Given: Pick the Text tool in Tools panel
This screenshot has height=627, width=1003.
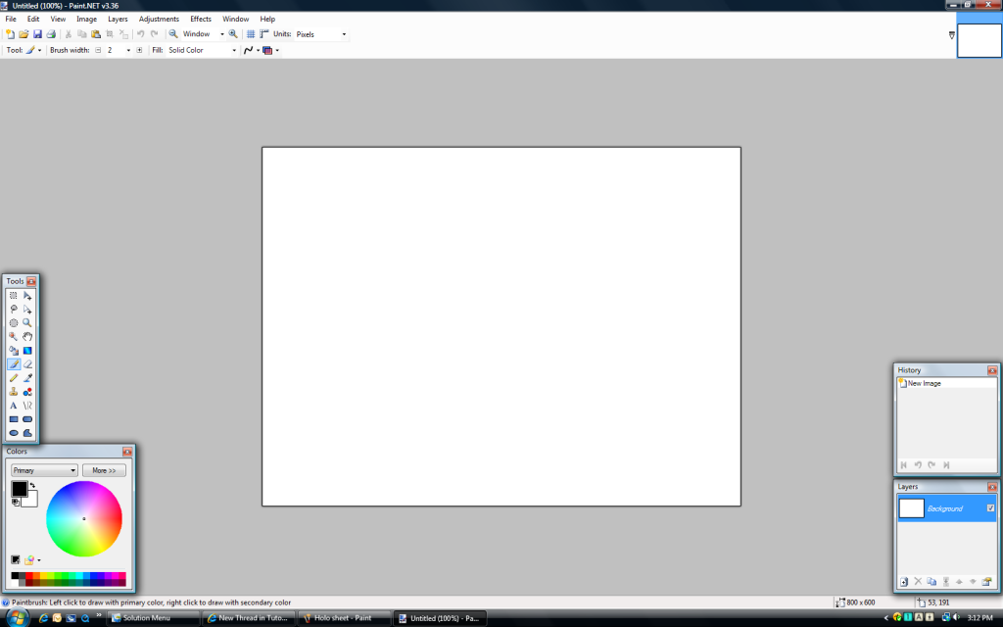Looking at the screenshot, I should 14,405.
